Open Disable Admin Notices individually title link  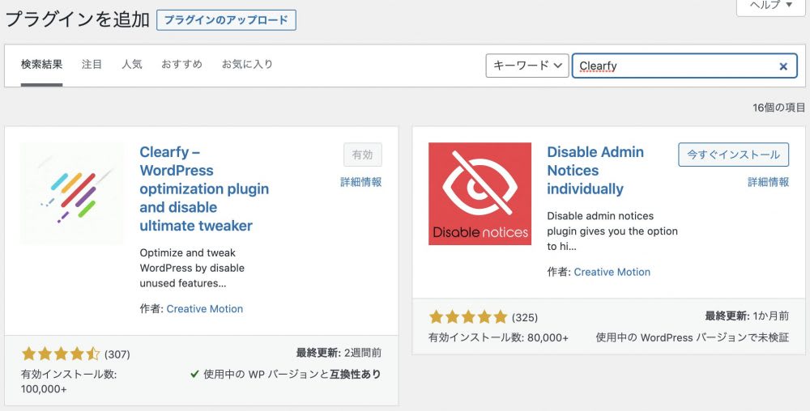[x=595, y=170]
